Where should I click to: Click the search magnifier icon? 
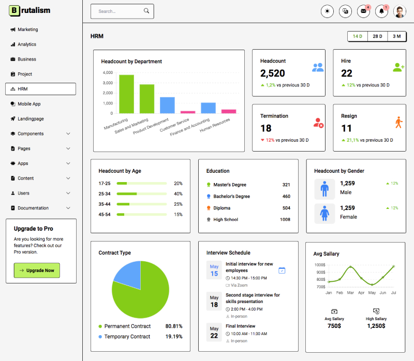coord(146,11)
